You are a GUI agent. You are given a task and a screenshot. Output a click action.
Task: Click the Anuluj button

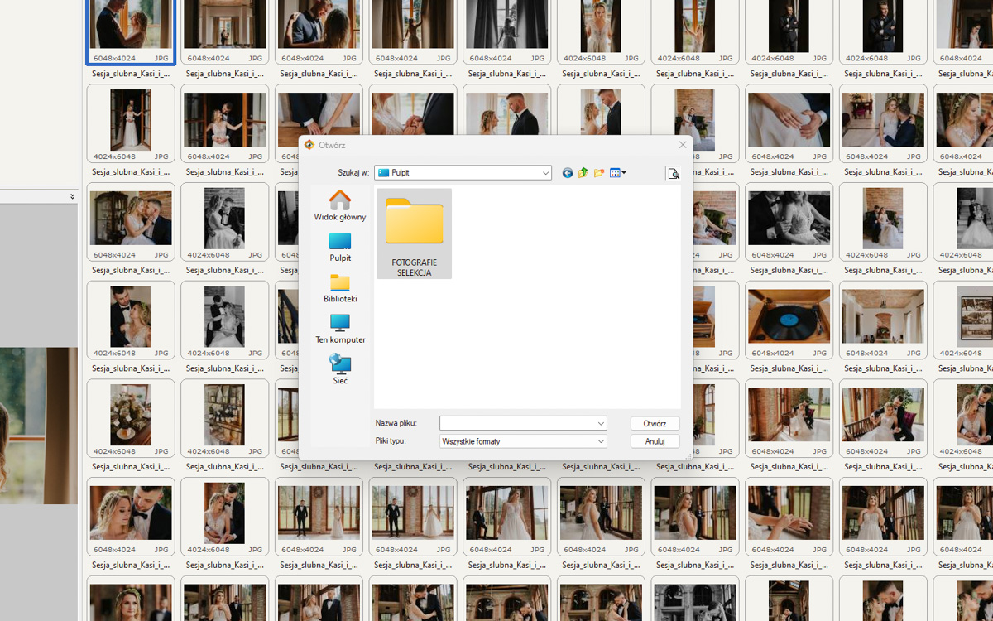pyautogui.click(x=655, y=441)
